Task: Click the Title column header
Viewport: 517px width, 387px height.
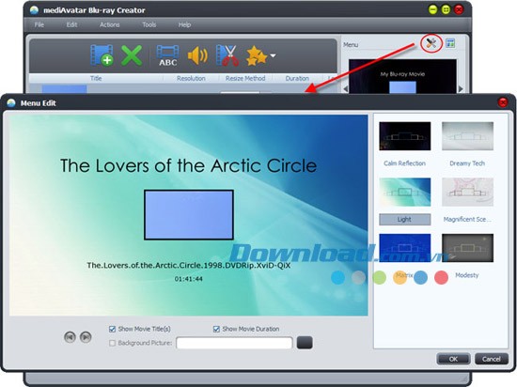Action: [96, 78]
